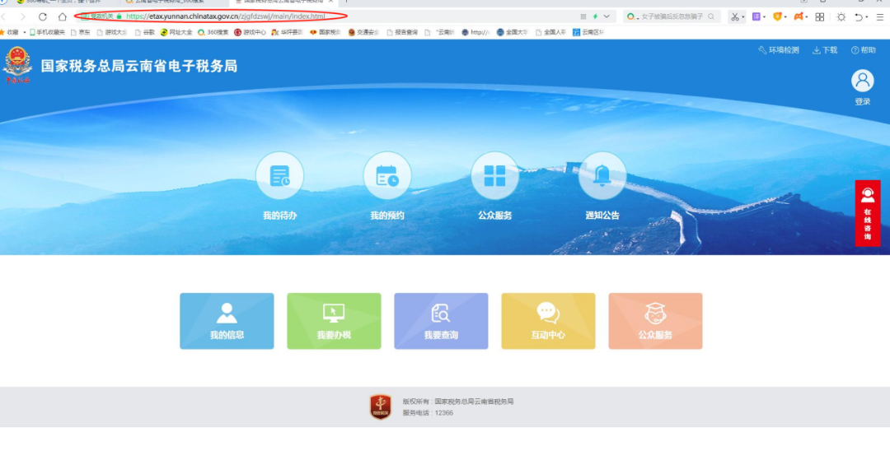This screenshot has width=890, height=460.
Task: Expand the address bar dropdown chevron
Action: click(607, 17)
